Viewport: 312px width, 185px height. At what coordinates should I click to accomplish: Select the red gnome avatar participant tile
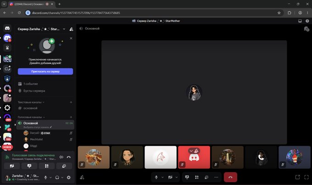click(295, 157)
